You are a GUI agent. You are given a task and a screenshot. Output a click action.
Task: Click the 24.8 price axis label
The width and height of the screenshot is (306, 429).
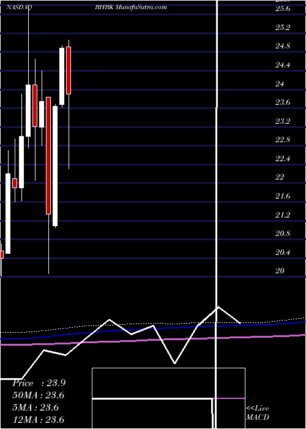point(283,46)
